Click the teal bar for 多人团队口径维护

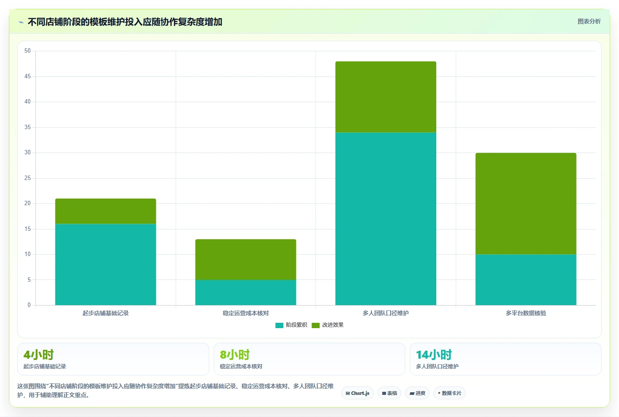click(x=386, y=219)
